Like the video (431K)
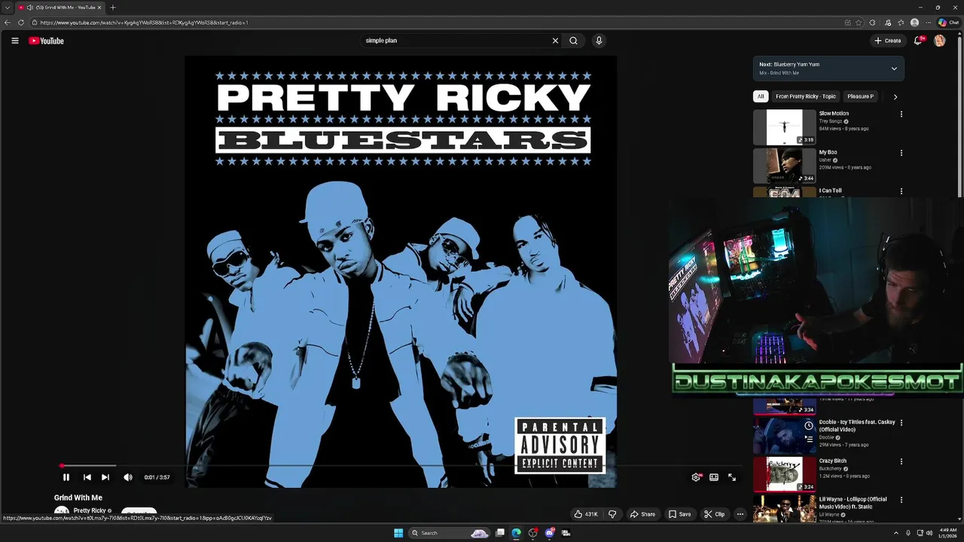The width and height of the screenshot is (964, 542). [x=586, y=514]
